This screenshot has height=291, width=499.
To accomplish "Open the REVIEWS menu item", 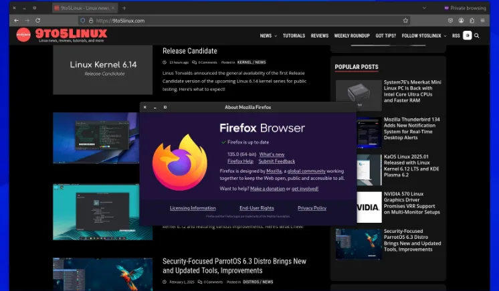I will click(x=320, y=35).
